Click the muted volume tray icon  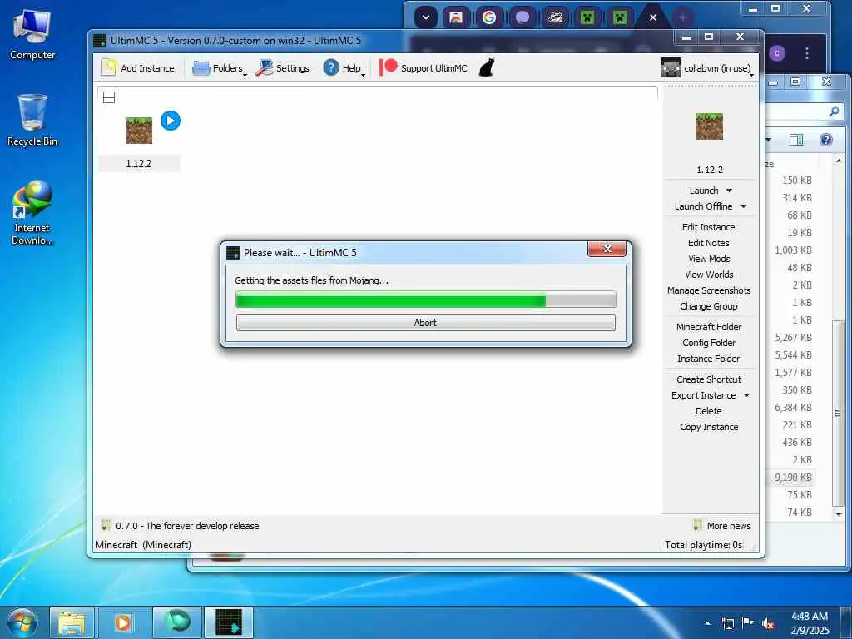click(768, 624)
